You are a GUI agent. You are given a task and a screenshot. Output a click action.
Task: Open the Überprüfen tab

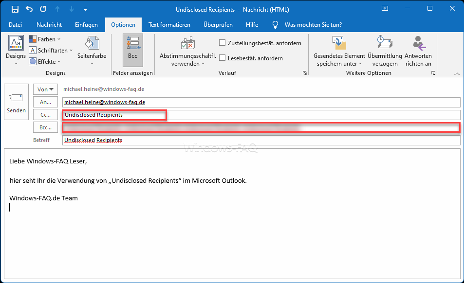(x=218, y=25)
